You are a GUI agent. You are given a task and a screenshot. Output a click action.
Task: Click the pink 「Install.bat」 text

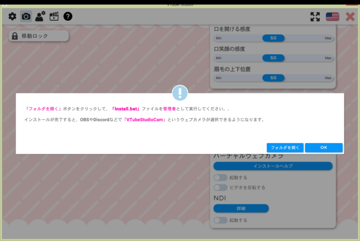click(126, 109)
